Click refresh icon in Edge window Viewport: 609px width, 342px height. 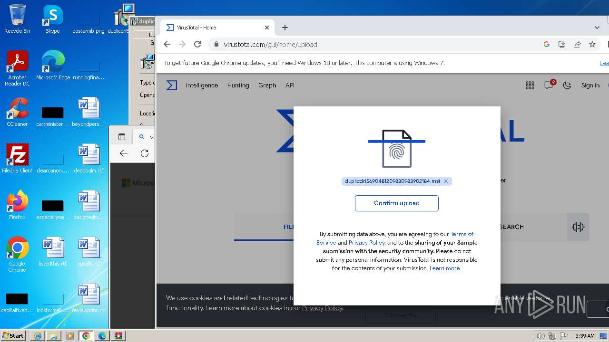(145, 153)
